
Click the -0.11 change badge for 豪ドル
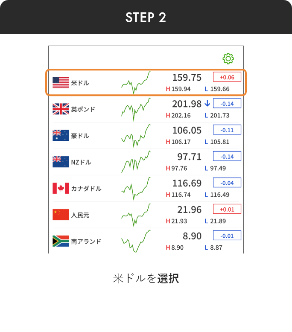click(x=227, y=130)
